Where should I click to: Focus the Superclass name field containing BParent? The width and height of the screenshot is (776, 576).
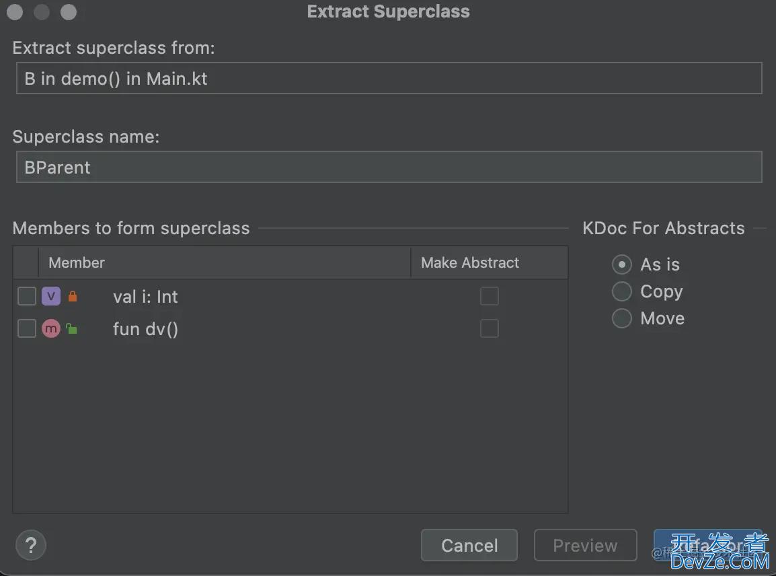[389, 168]
